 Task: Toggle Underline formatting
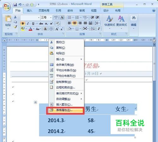tap(33, 24)
